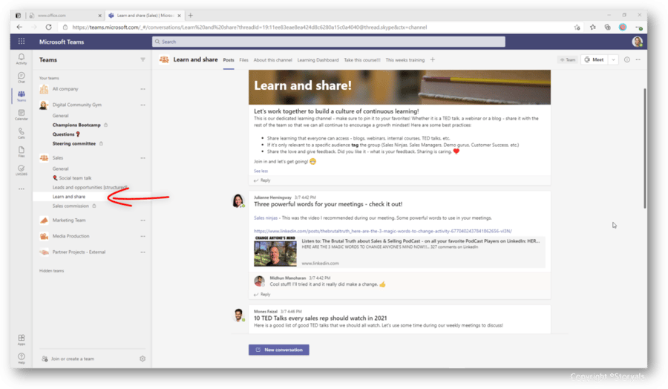The width and height of the screenshot is (668, 389).
Task: Open the Help icon at bottom
Action: 22,358
